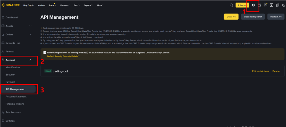Click the Delete all API button
Image resolution: width=286 pixels, height=127 pixels.
tap(276, 17)
